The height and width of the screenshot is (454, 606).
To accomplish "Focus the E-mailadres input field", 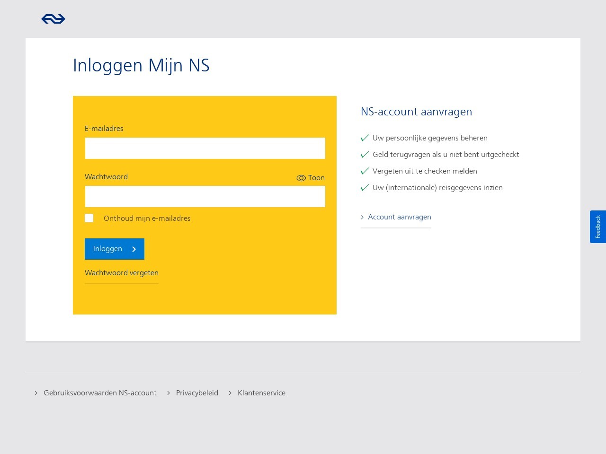I will pos(205,148).
